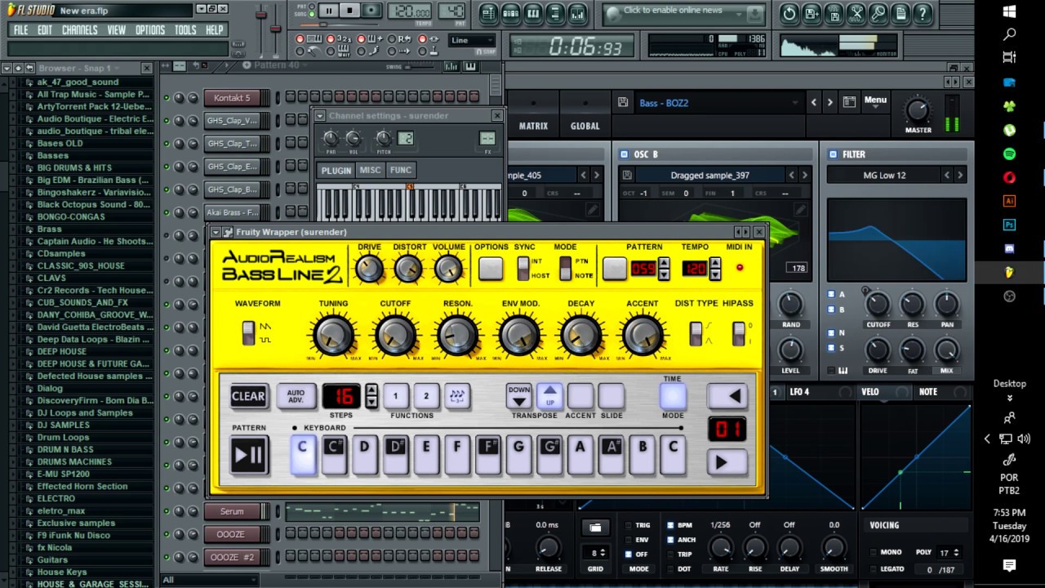Toggle LEGATO voicing checkbox
This screenshot has height=588, width=1045.
872,569
